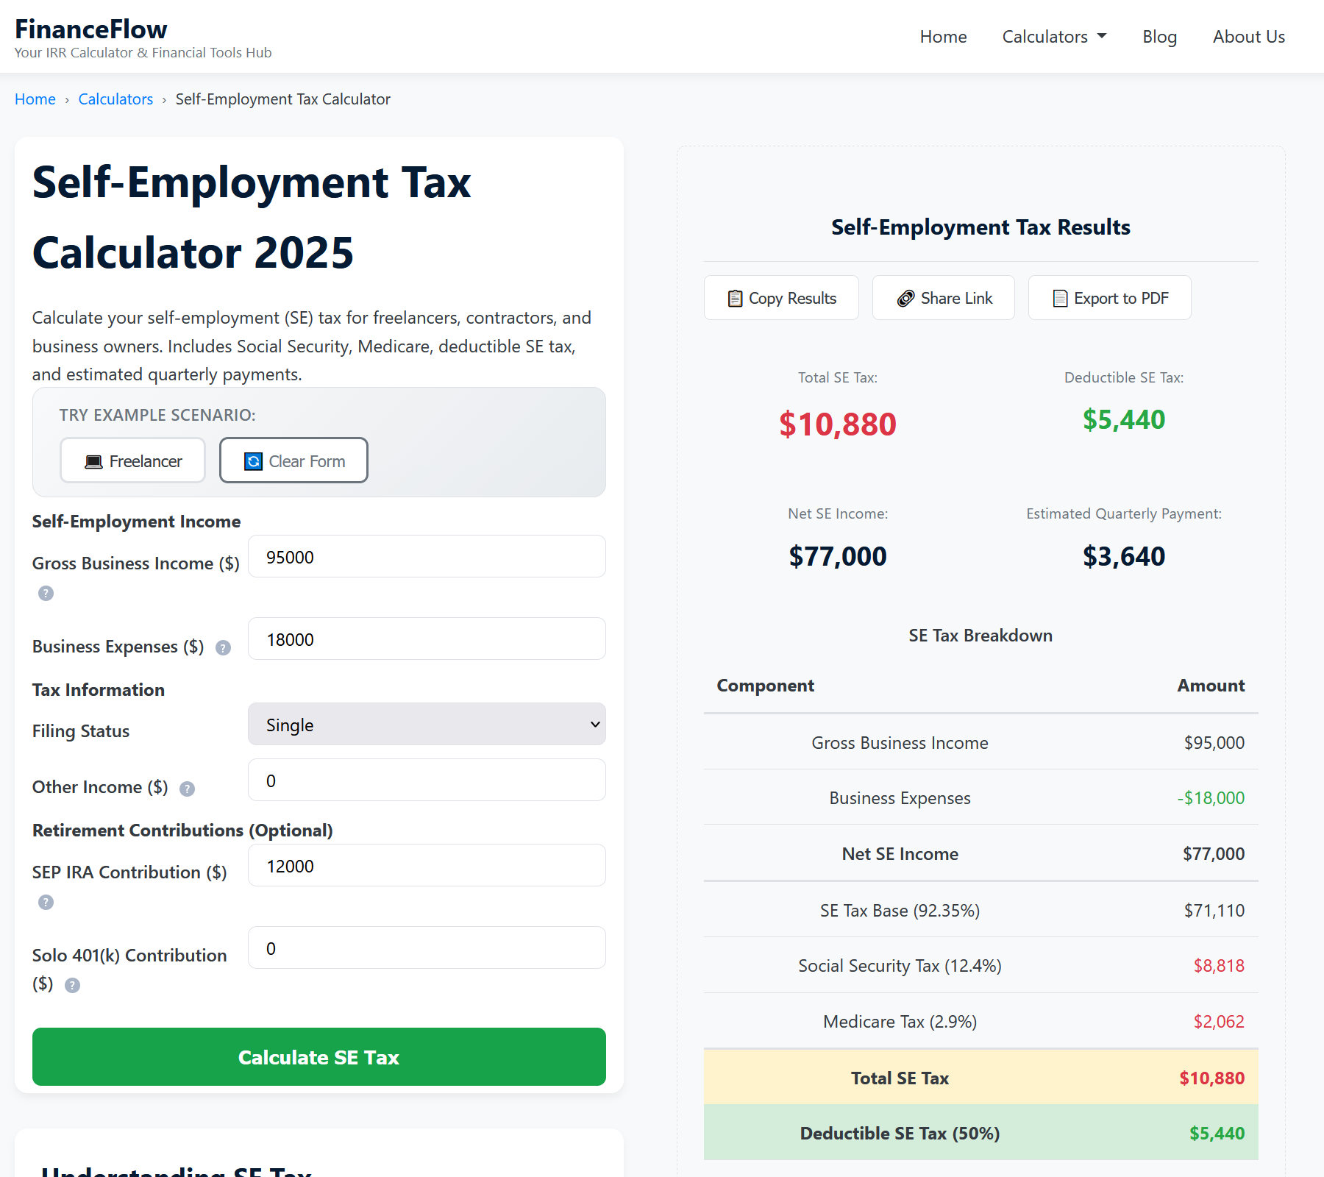Follow the Home breadcrumb link
The image size is (1324, 1177).
click(35, 99)
